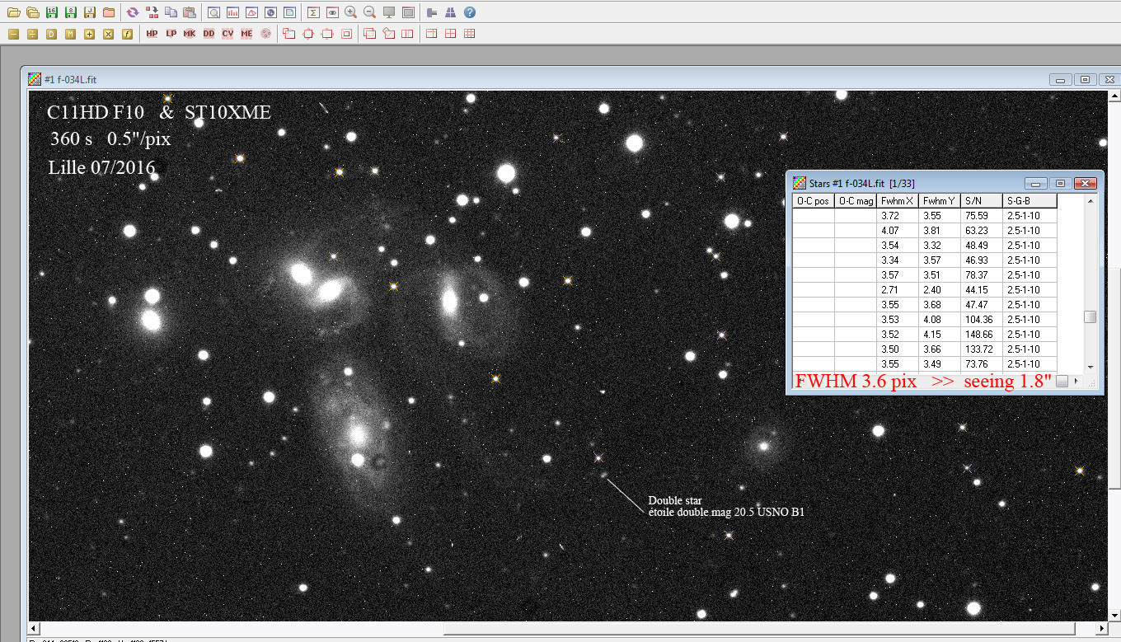The width and height of the screenshot is (1121, 642).
Task: Click the image window left scroll arrow
Action: click(35, 629)
